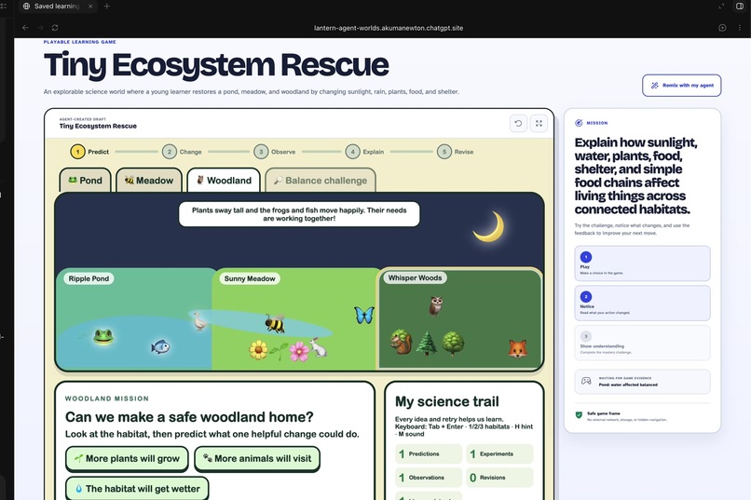Select the Notice mission step card
751x500 pixels.
tap(642, 303)
